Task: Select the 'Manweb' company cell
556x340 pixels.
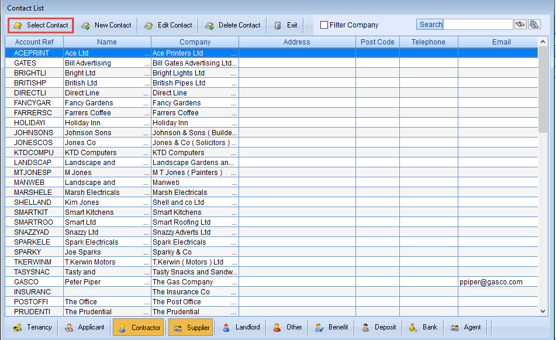Action: 195,182
